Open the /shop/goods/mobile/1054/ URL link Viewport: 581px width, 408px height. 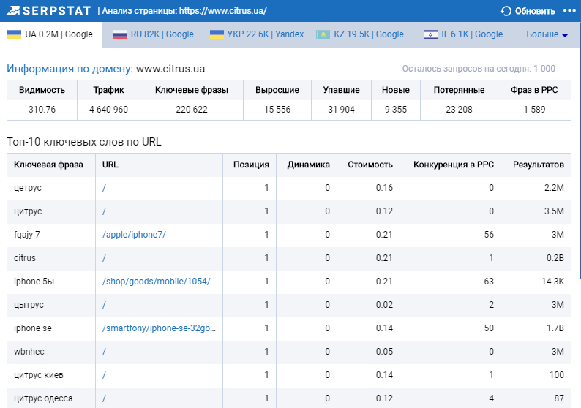(x=157, y=282)
